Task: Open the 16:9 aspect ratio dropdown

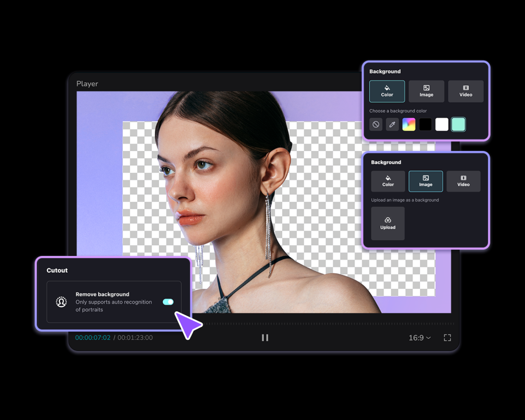Action: 419,338
